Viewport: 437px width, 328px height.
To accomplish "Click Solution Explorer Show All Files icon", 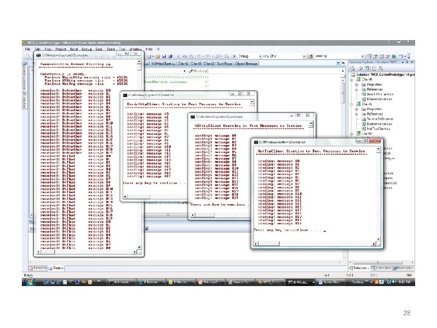I will [x=361, y=68].
